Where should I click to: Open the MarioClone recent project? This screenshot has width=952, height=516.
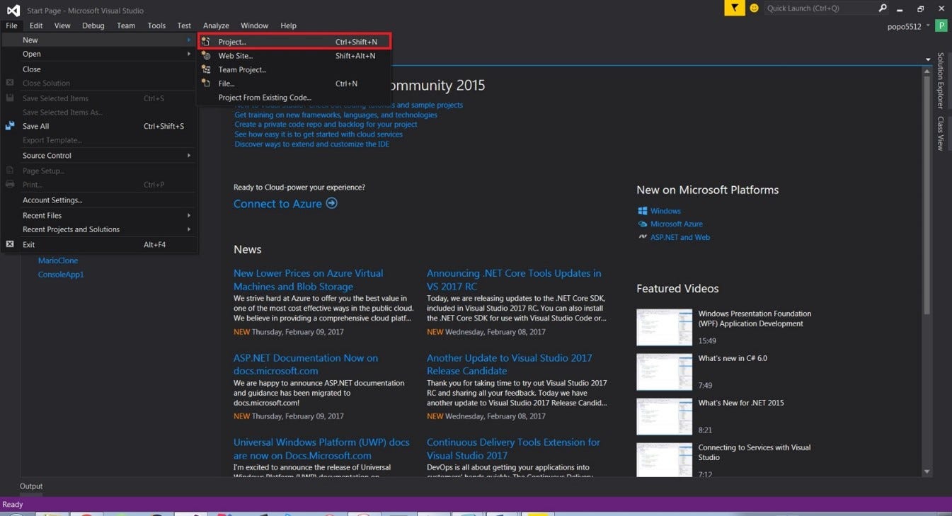58,260
